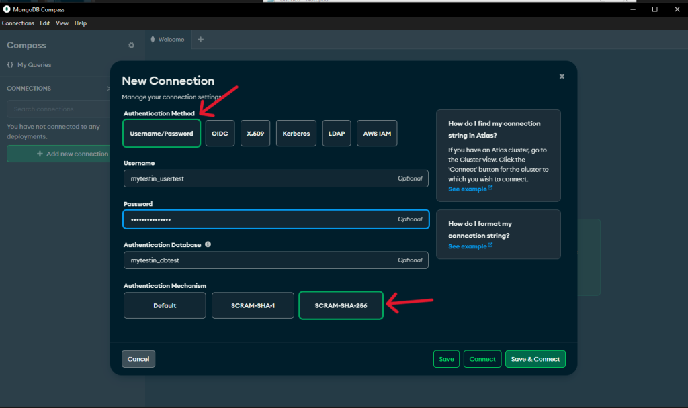This screenshot has width=688, height=408.
Task: Select LDAP authentication method
Action: tap(337, 134)
